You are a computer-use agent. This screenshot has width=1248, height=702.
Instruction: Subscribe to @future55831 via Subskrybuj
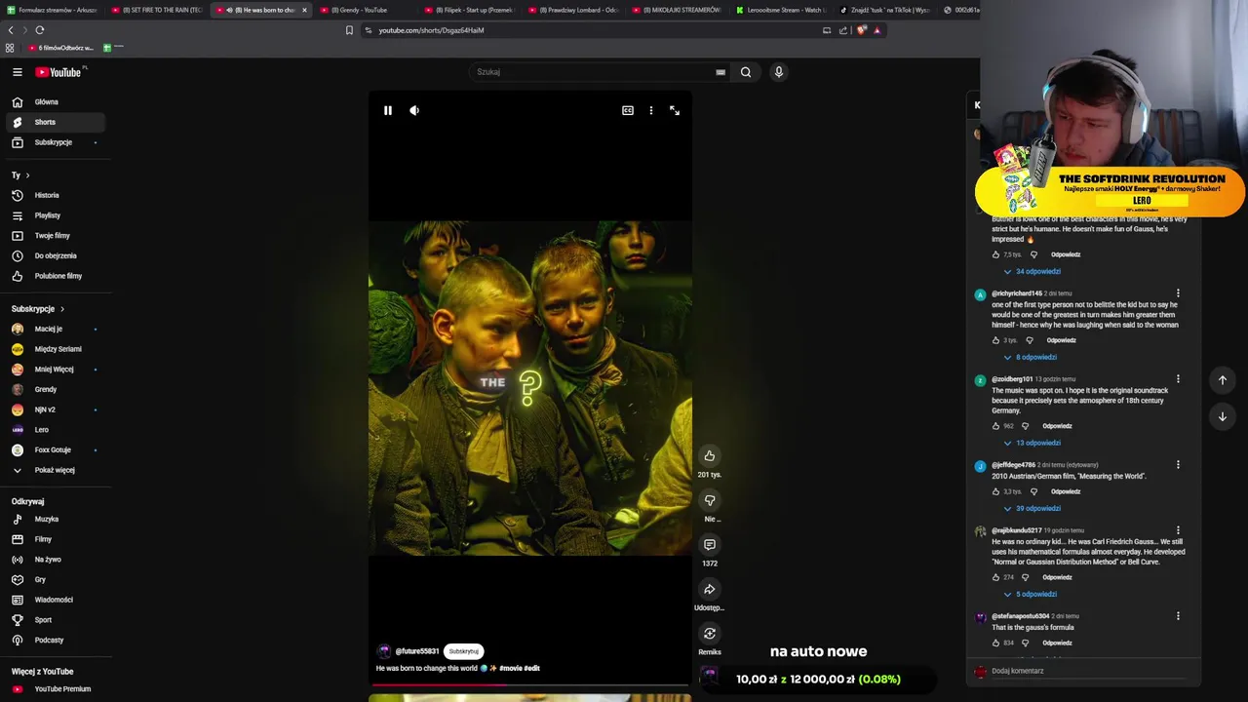pos(463,651)
